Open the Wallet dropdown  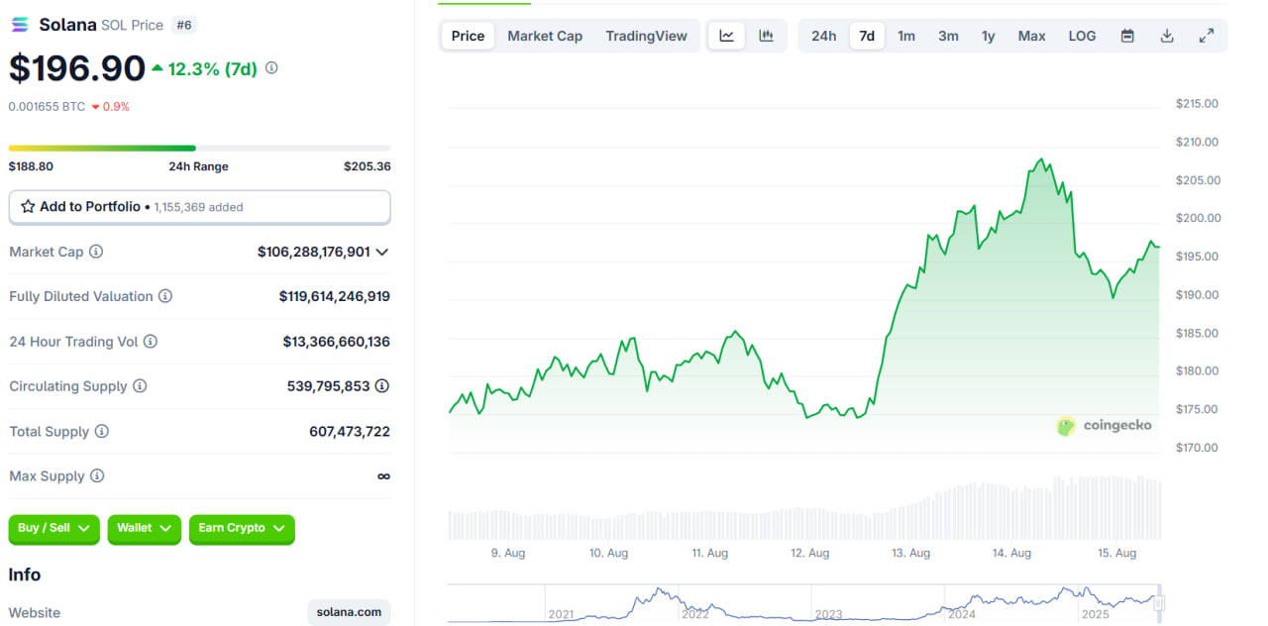tap(144, 529)
